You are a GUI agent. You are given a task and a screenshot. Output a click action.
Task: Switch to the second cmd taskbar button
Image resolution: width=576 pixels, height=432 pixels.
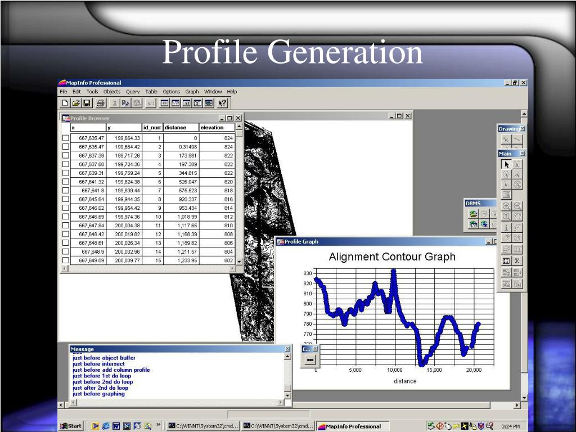click(278, 426)
